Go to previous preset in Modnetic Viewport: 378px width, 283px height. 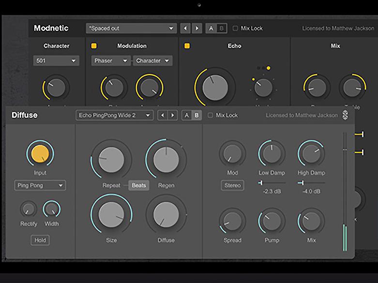point(185,28)
